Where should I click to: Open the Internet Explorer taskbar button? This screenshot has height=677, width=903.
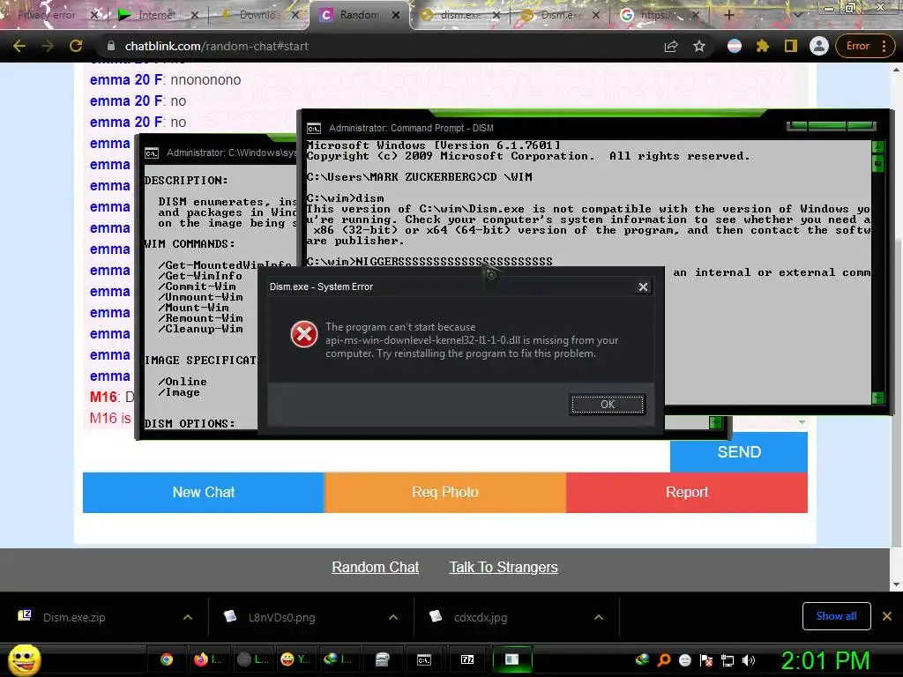[x=338, y=659]
